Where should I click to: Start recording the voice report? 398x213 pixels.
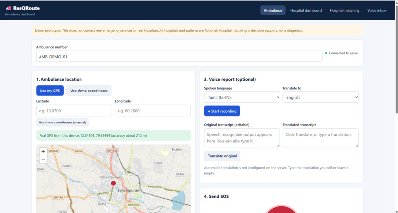point(222,111)
